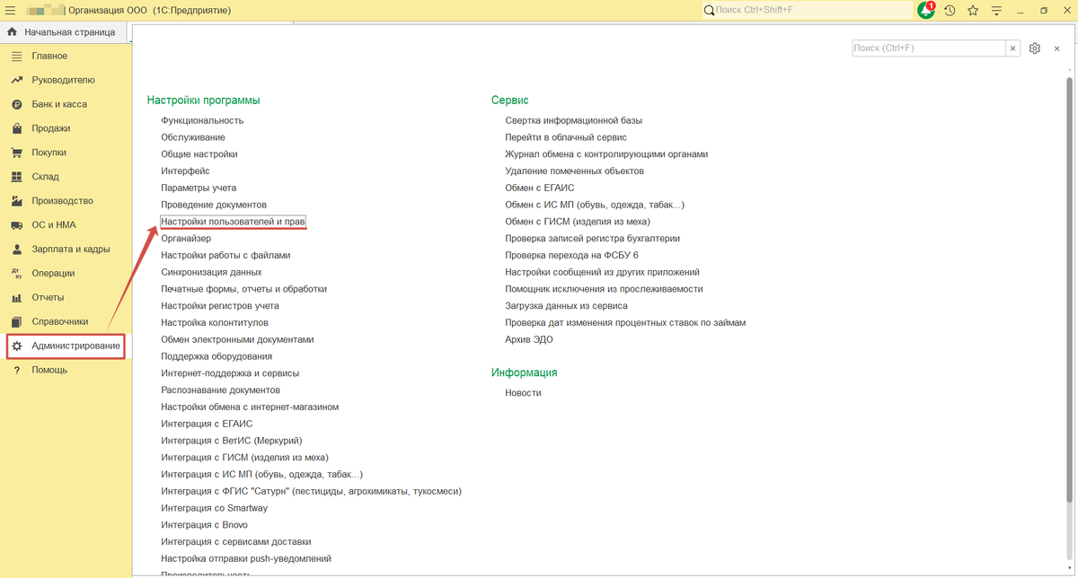Click the Главное sidebar icon
The width and height of the screenshot is (1078, 578).
click(16, 56)
